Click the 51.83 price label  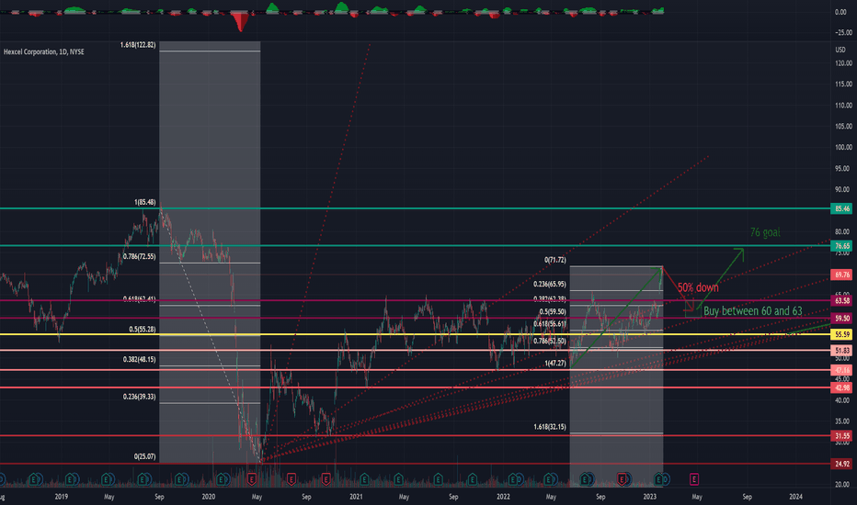(x=841, y=350)
